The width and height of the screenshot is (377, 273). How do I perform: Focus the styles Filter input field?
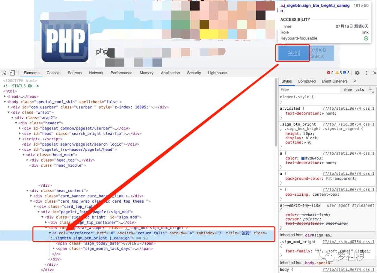pos(310,90)
